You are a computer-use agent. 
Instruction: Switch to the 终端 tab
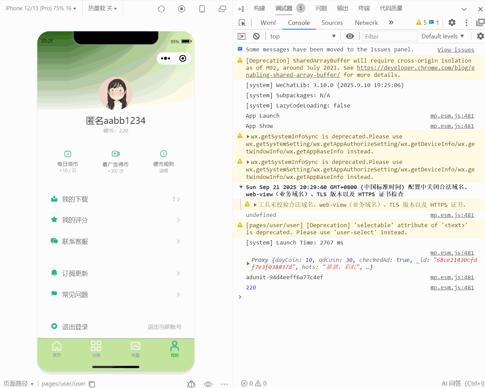(x=364, y=8)
